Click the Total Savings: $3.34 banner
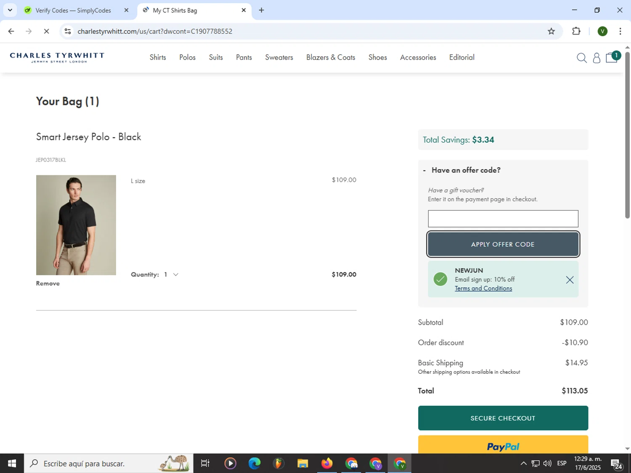This screenshot has height=473, width=631. (x=503, y=140)
